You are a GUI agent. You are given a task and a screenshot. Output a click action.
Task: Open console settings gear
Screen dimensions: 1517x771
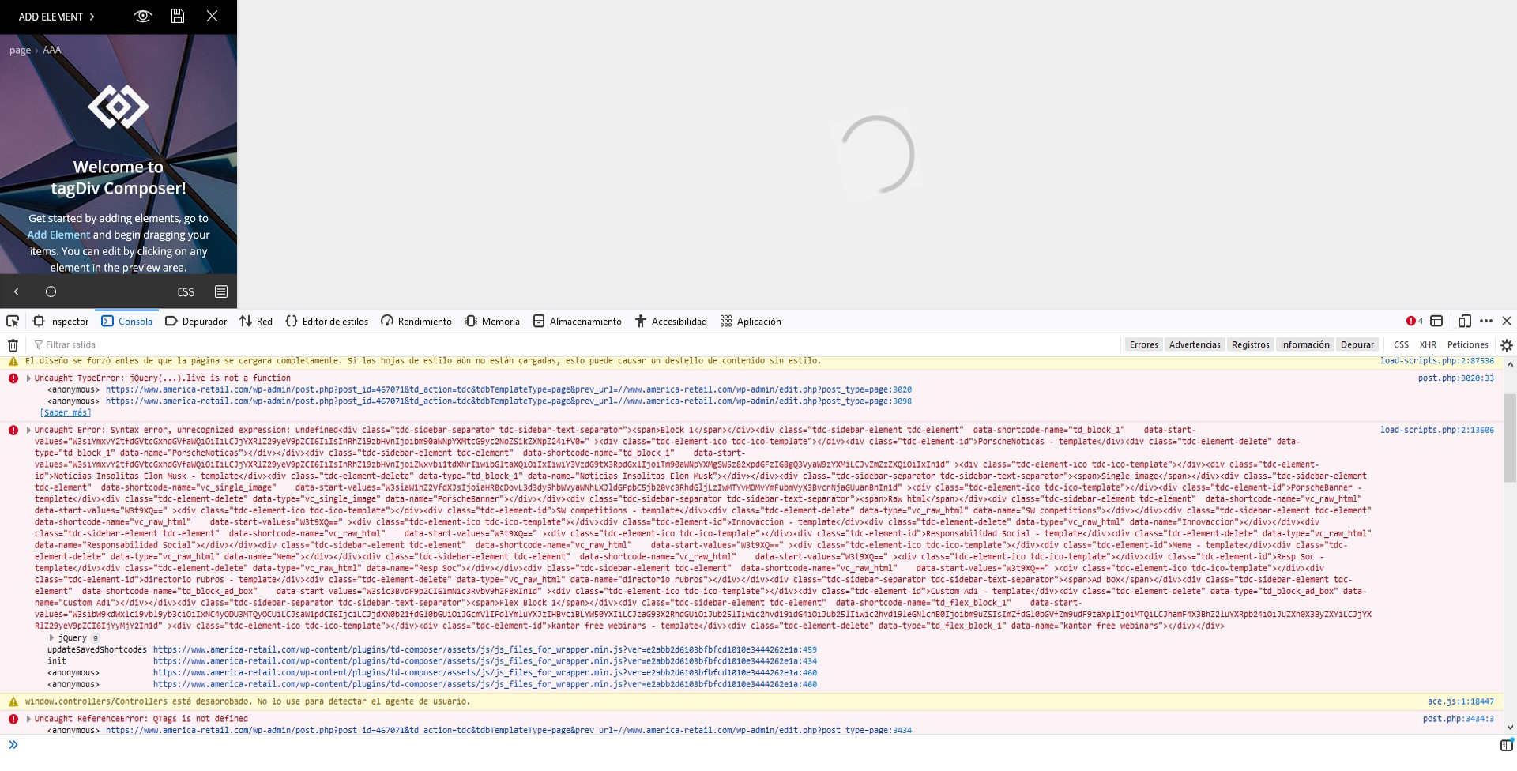coord(1507,345)
